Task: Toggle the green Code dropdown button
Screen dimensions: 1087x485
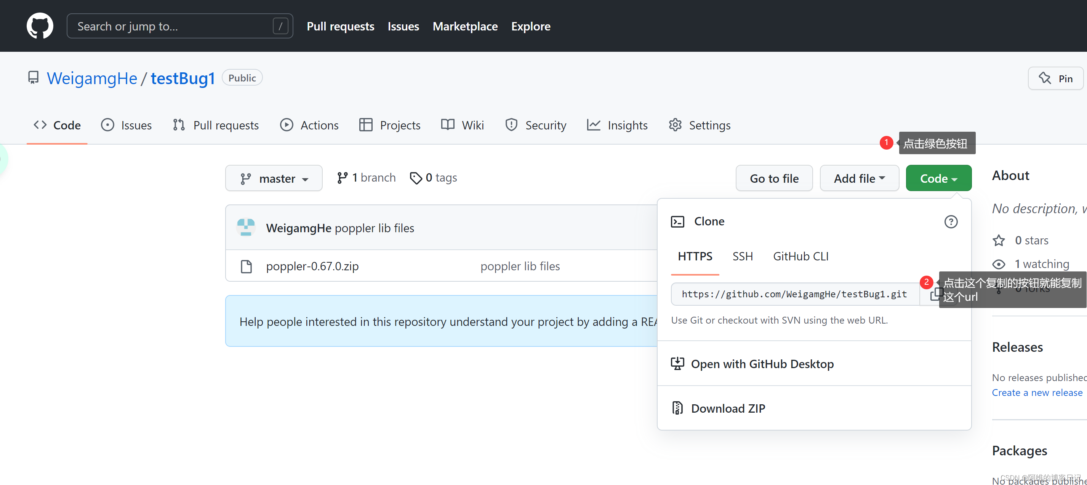Action: pos(938,179)
